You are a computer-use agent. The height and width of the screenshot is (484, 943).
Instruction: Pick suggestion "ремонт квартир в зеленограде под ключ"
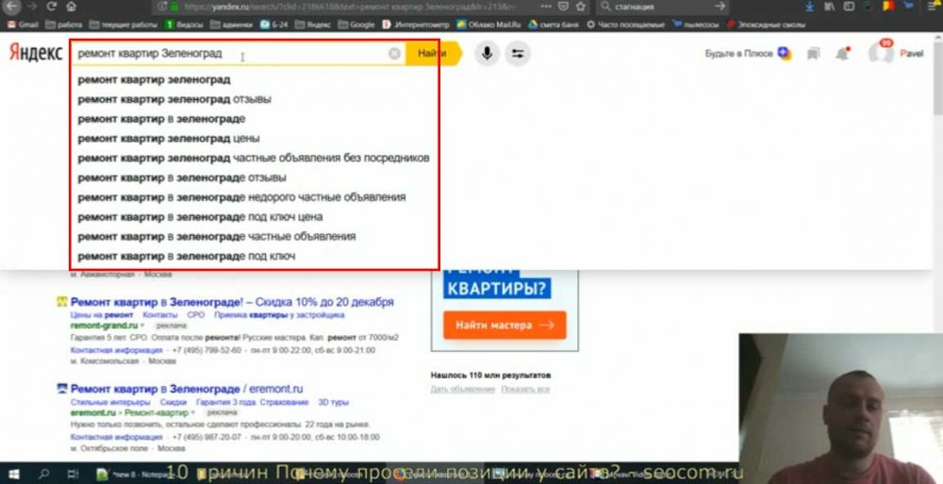click(x=187, y=256)
